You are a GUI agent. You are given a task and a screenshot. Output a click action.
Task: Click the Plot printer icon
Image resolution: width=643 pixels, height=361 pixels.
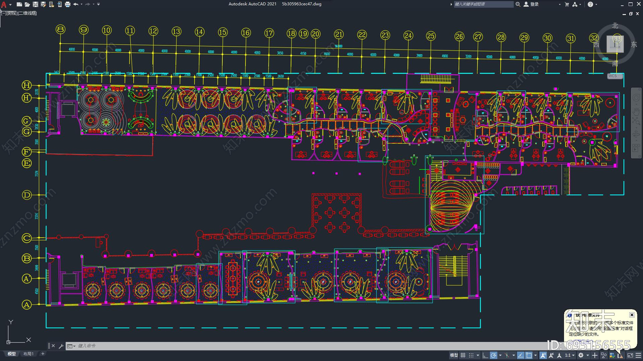point(68,4)
